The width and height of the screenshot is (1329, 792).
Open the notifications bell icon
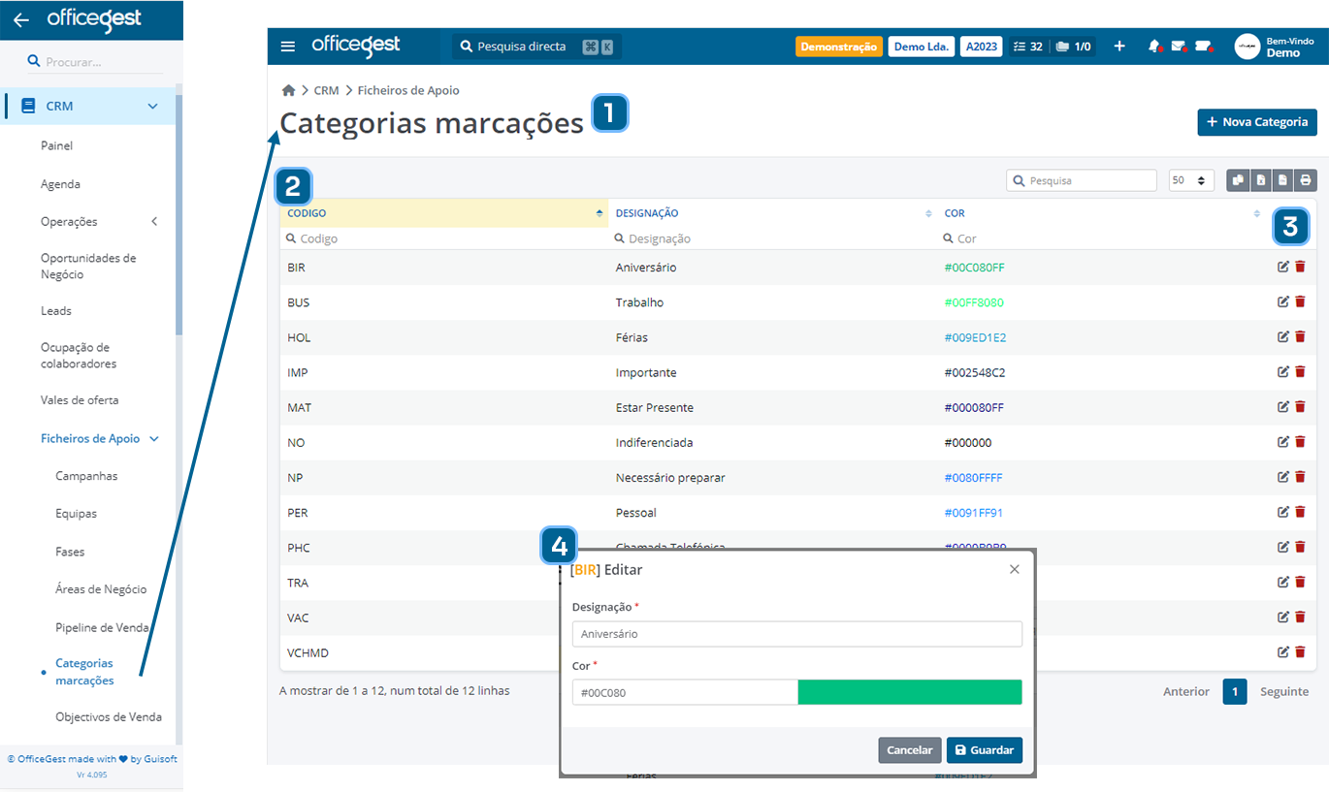tap(1153, 45)
